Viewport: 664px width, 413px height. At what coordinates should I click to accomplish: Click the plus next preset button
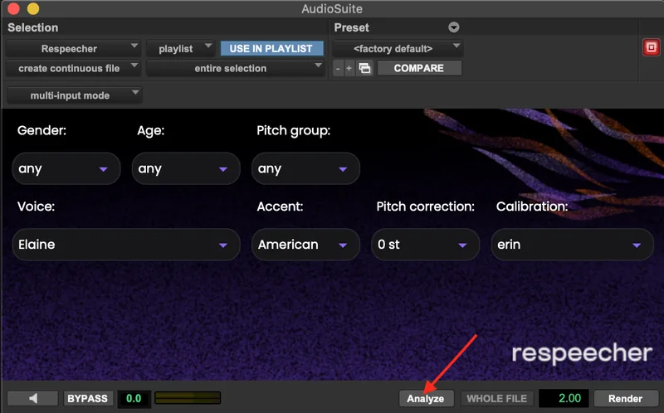(x=349, y=68)
